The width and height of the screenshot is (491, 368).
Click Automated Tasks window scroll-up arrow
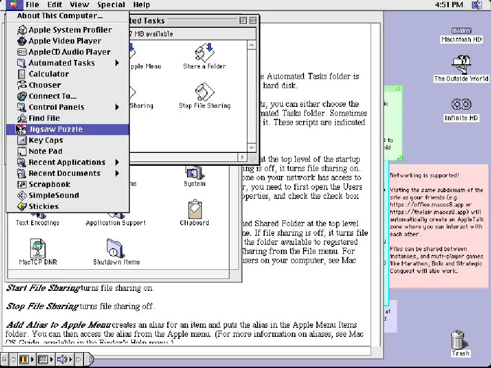tap(252, 46)
